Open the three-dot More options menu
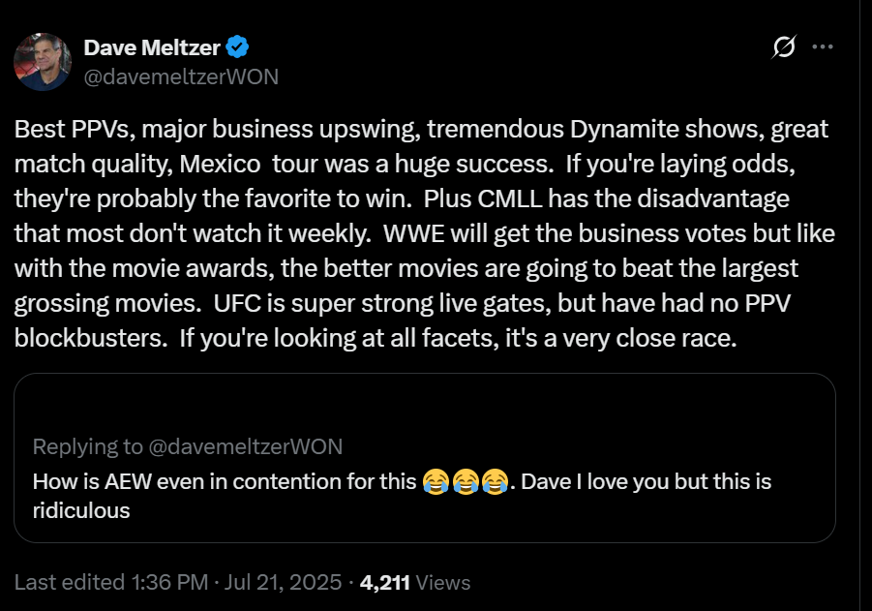The width and height of the screenshot is (872, 611). pyautogui.click(x=822, y=46)
